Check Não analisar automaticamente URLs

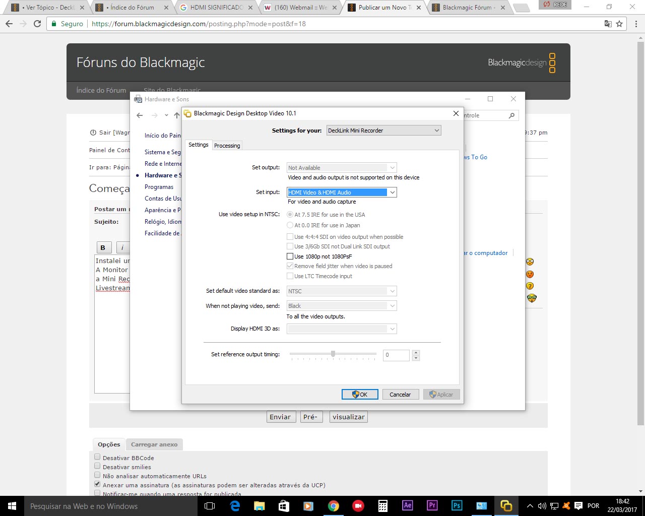(97, 475)
